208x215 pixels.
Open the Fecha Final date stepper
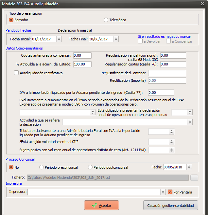116,39
